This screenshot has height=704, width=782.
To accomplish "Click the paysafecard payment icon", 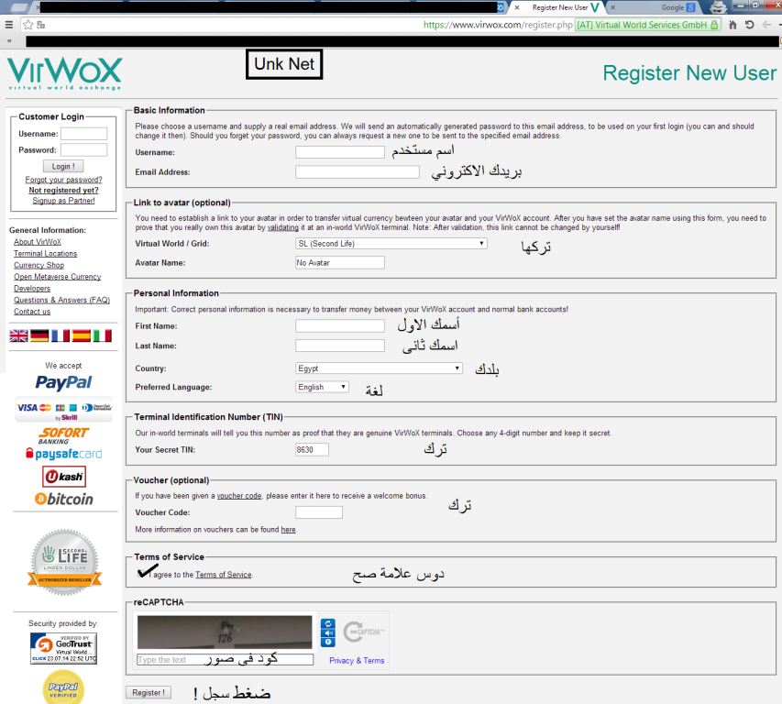I will (x=63, y=453).
